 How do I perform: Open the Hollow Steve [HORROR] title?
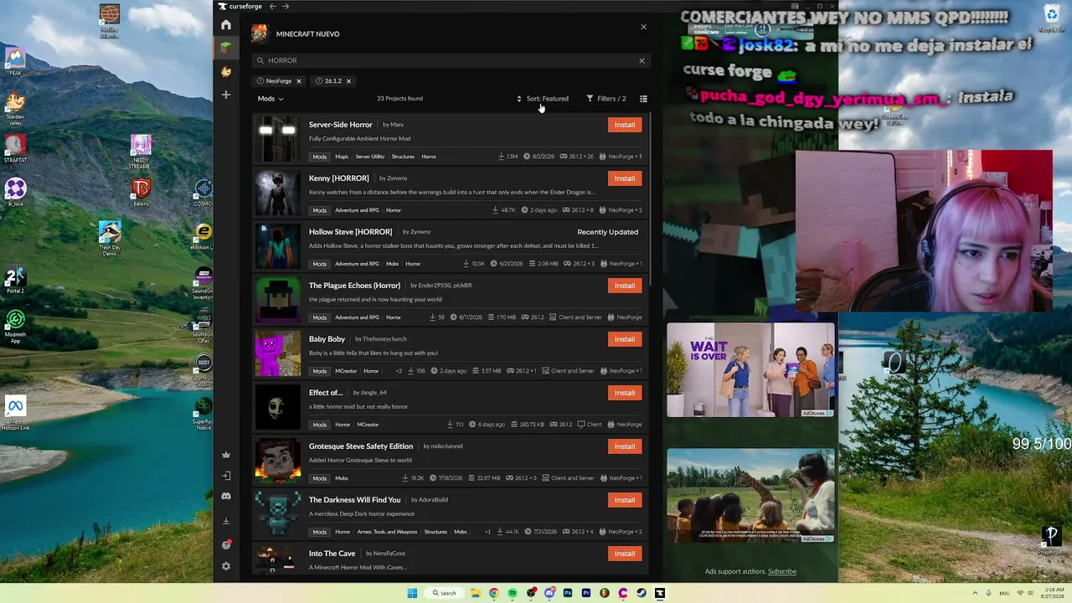pos(350,232)
